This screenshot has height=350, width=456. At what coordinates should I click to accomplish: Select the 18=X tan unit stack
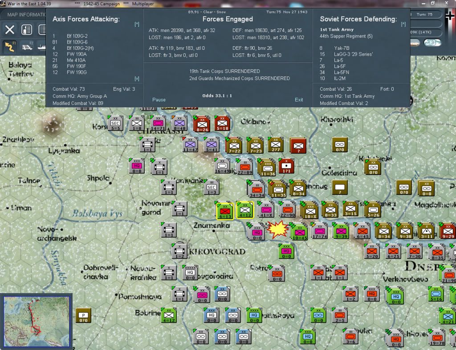click(x=310, y=210)
